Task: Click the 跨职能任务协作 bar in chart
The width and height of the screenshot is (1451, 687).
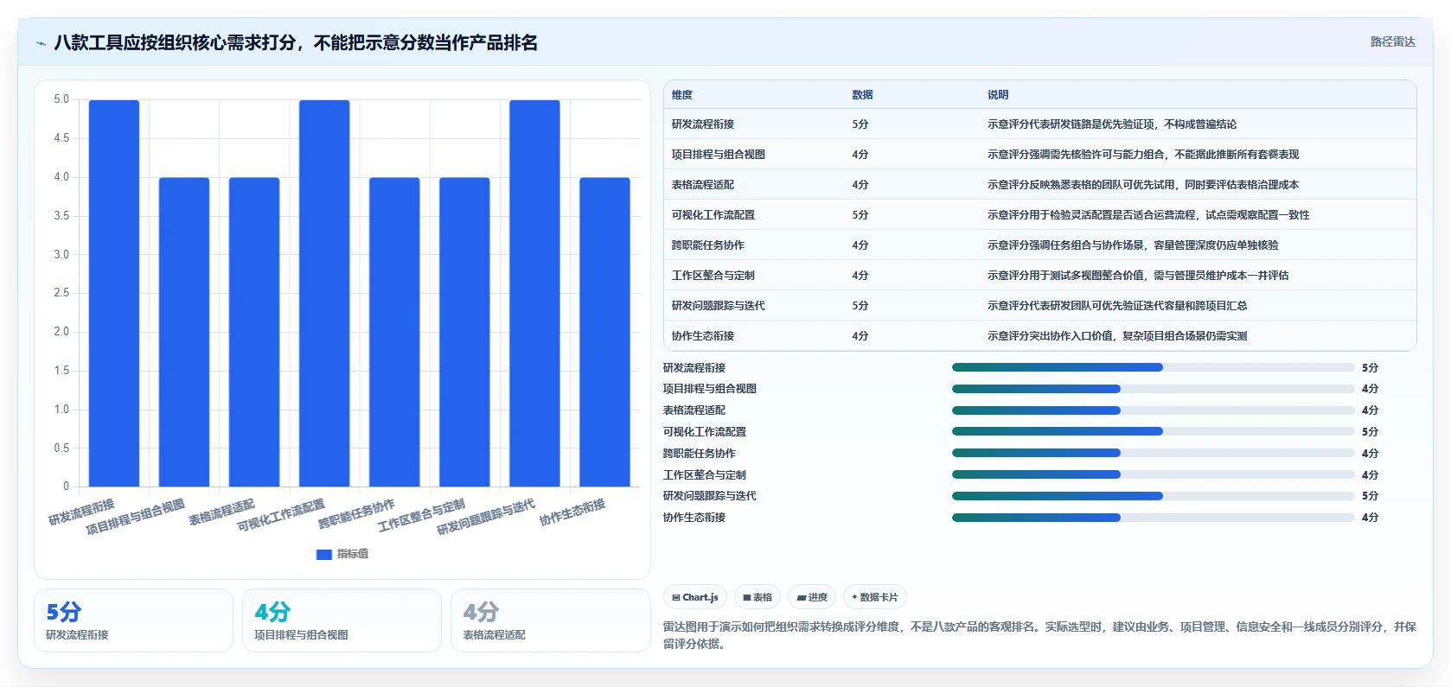Action: tap(394, 332)
